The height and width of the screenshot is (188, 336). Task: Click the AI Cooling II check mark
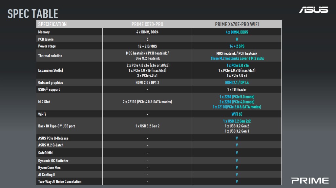(x=237, y=175)
